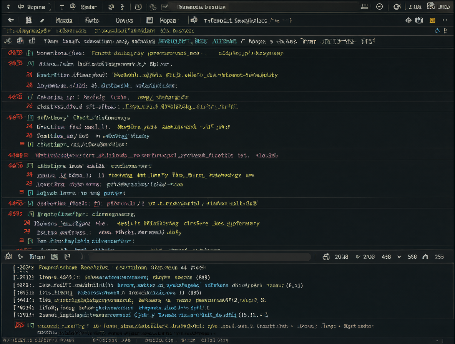Open the chevron dropdown before "2/08"
This screenshot has height=344, width=455.
(358, 257)
